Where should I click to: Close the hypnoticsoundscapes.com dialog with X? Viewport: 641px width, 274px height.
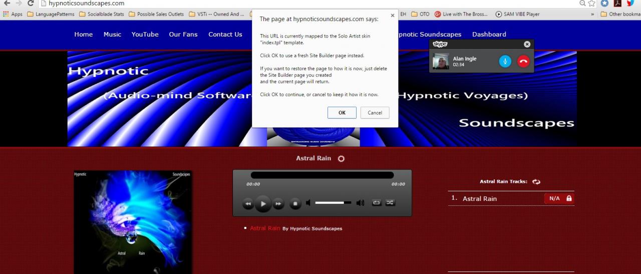point(392,16)
